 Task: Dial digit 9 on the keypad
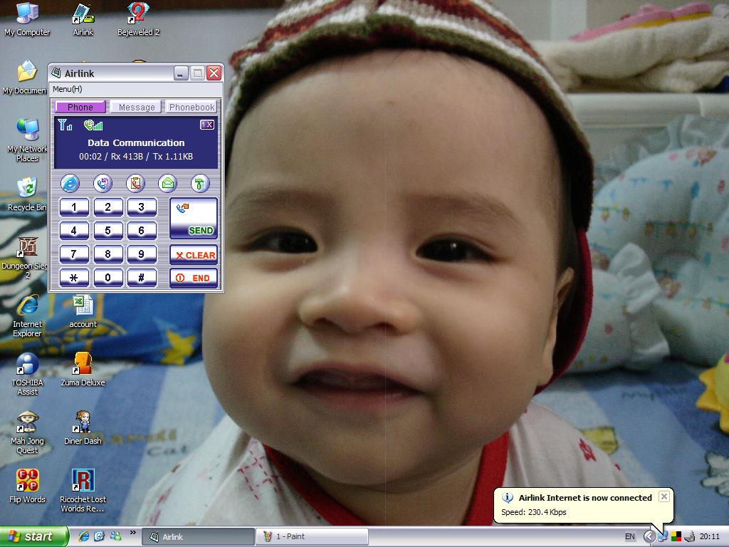coord(142,254)
